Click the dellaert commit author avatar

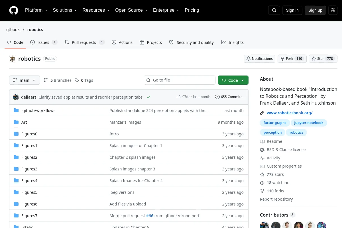16,97
